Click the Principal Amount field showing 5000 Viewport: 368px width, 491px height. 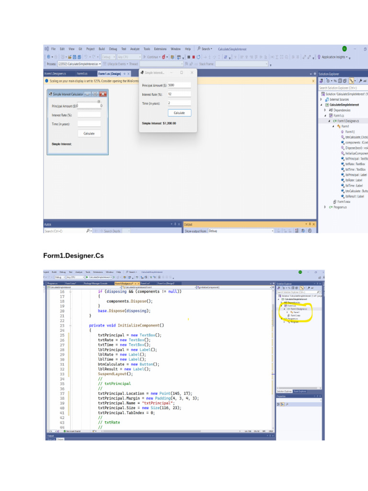point(179,85)
